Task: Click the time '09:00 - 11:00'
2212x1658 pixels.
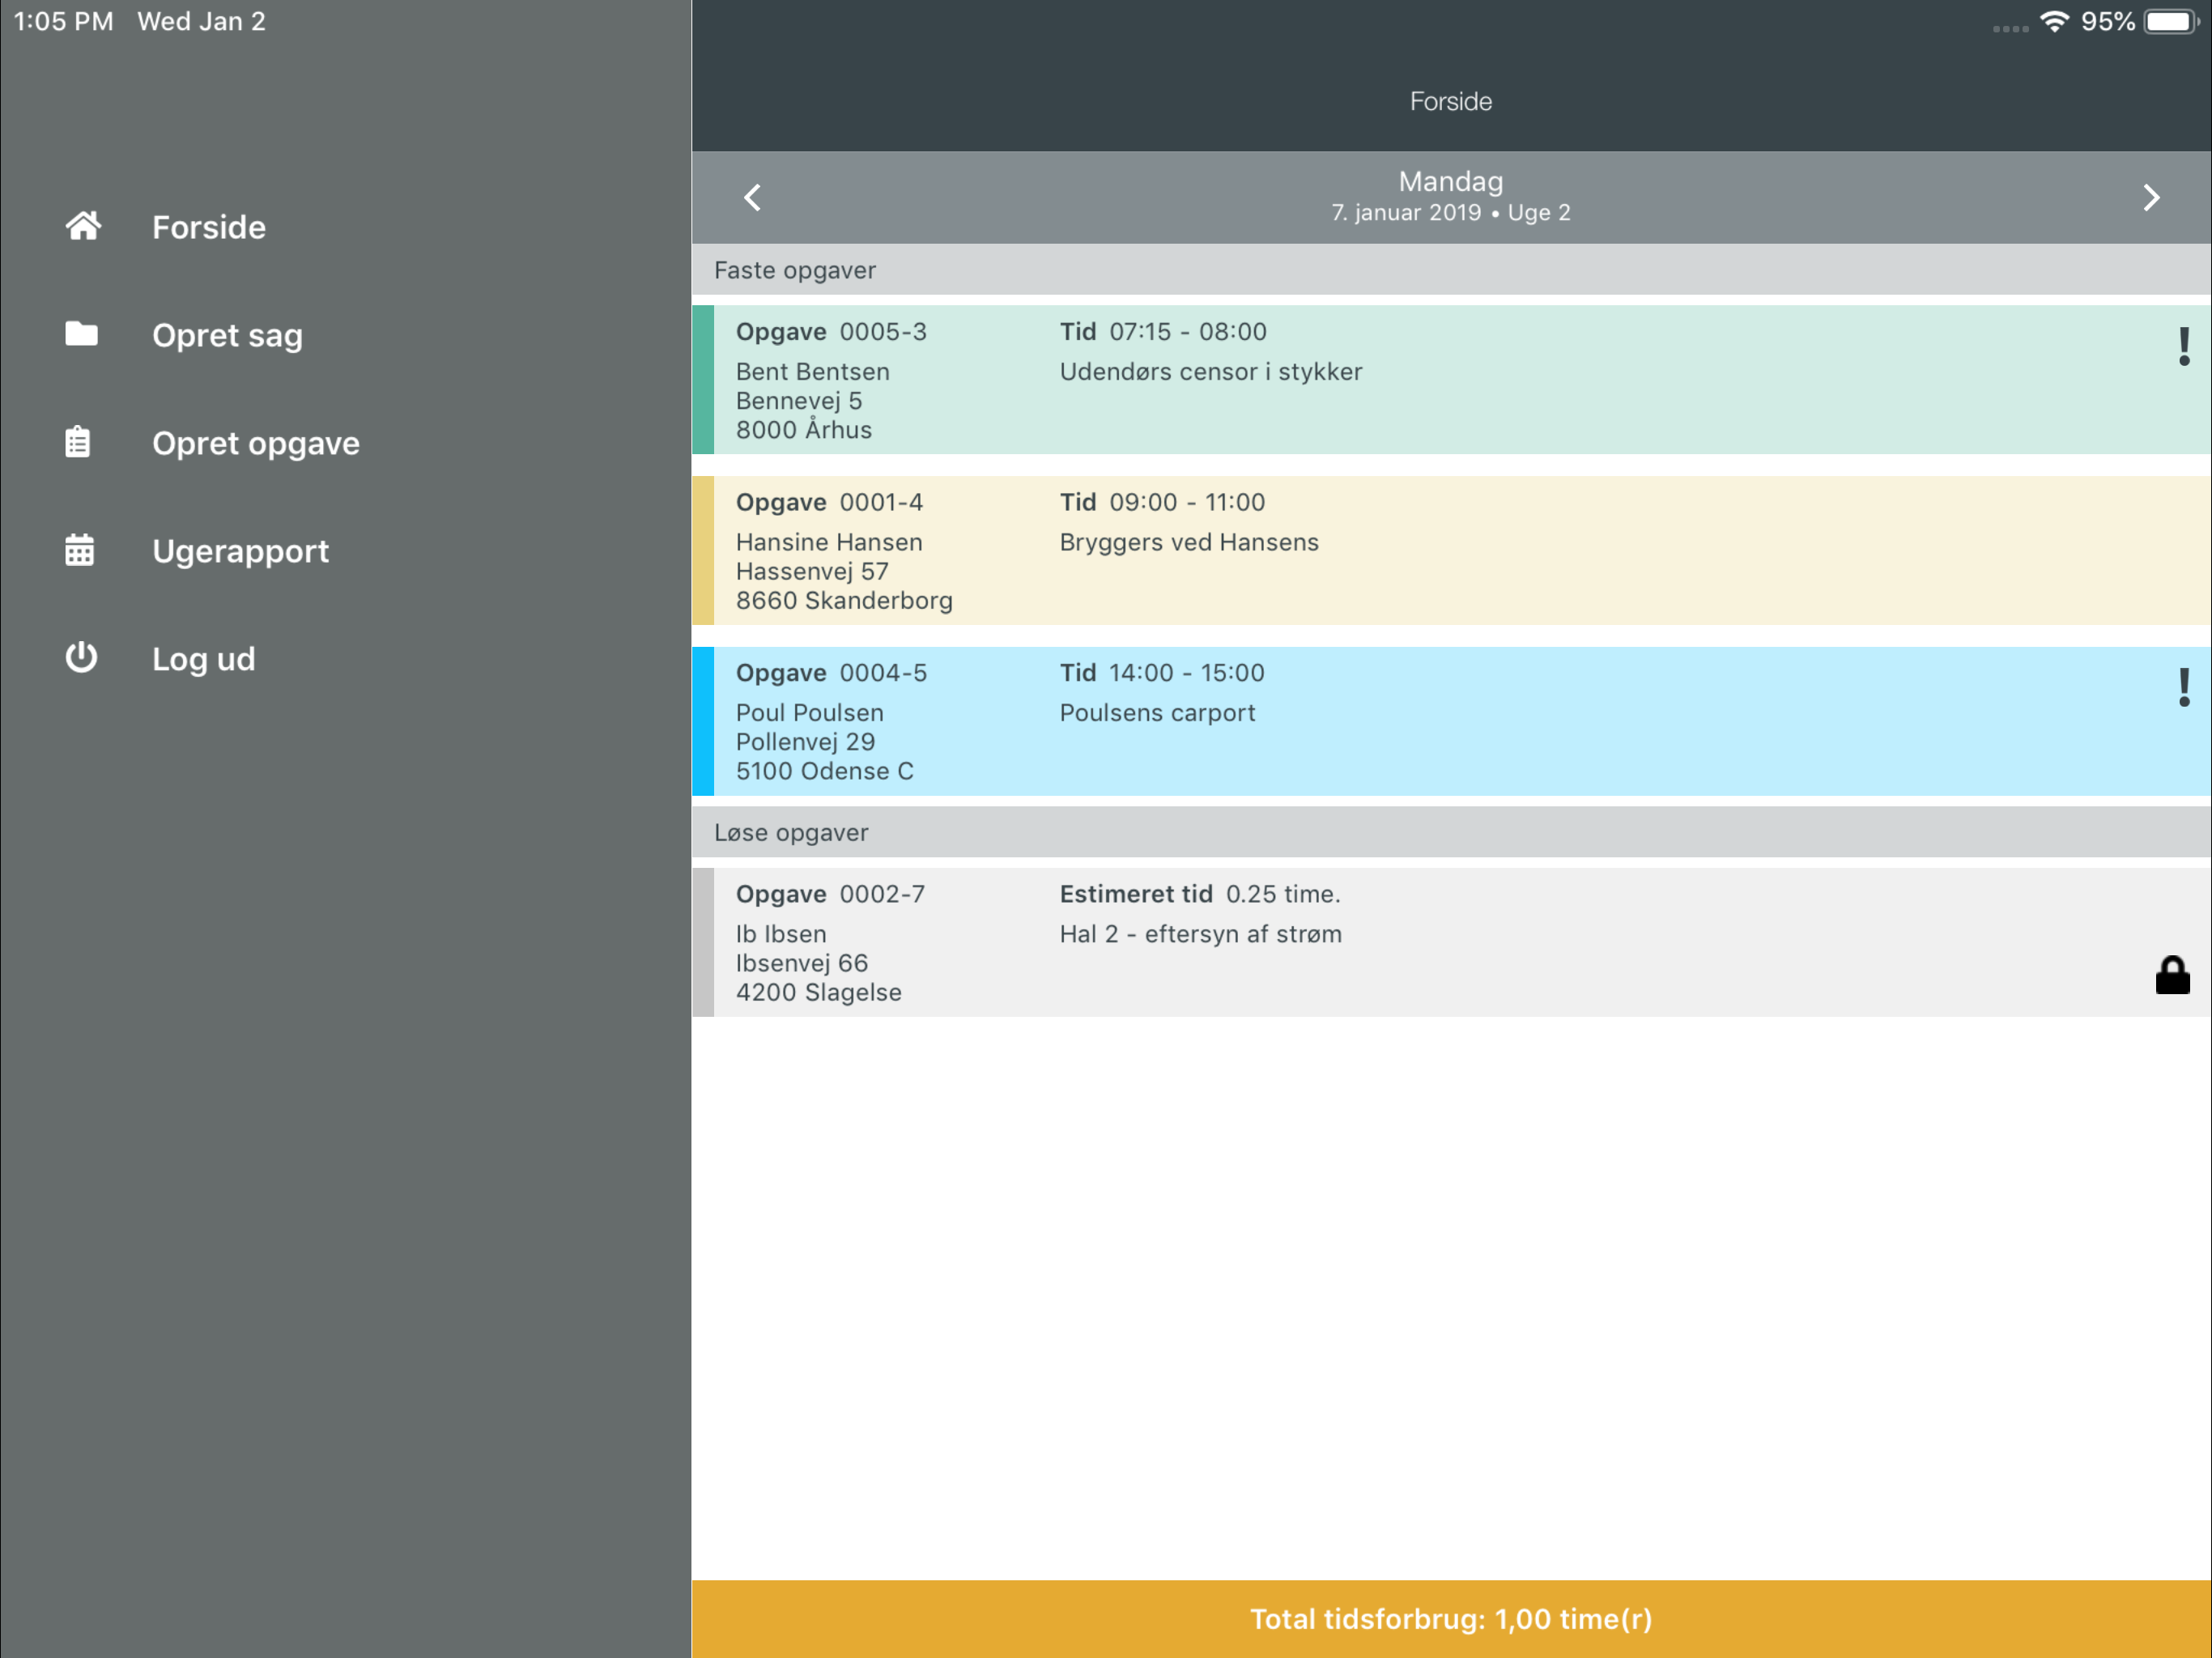Action: click(1187, 502)
